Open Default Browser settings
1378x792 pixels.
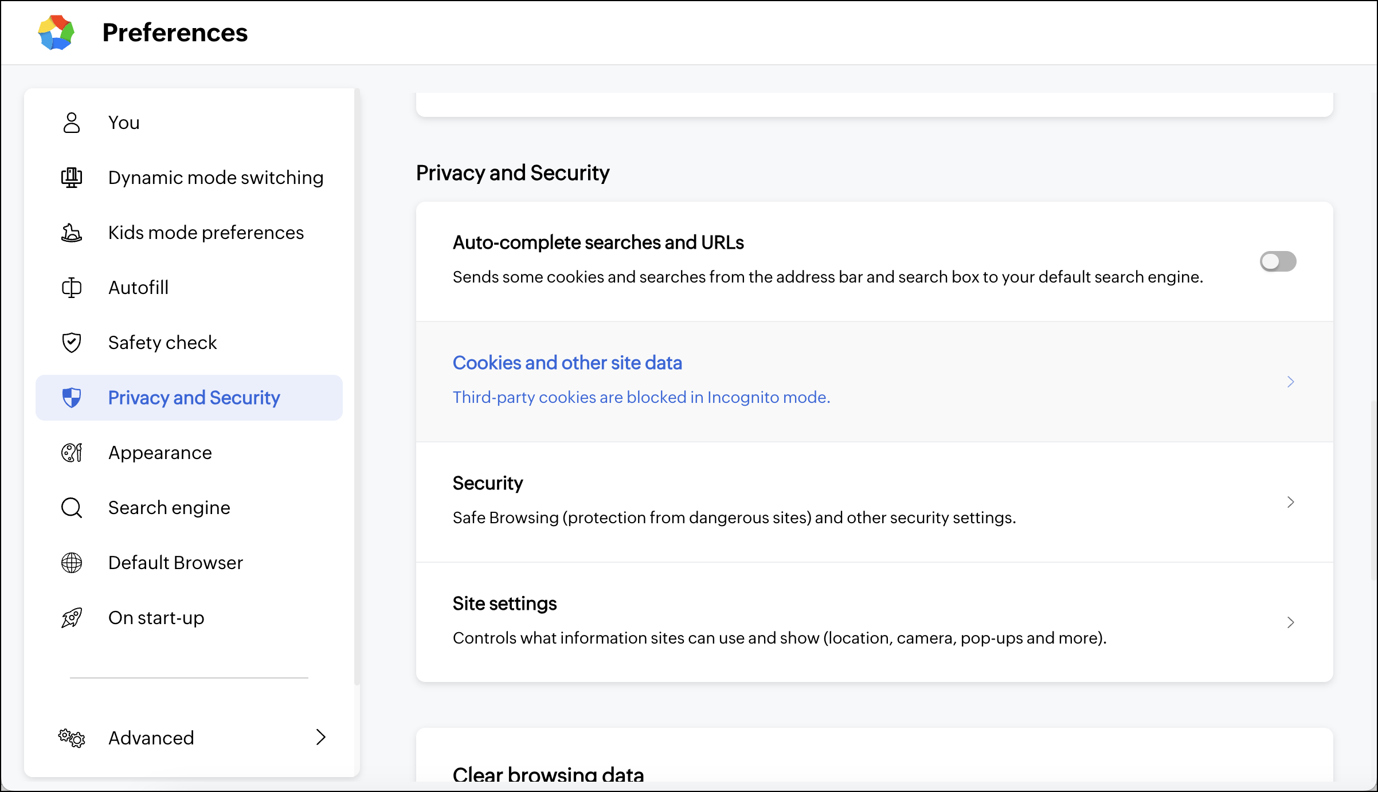189,563
